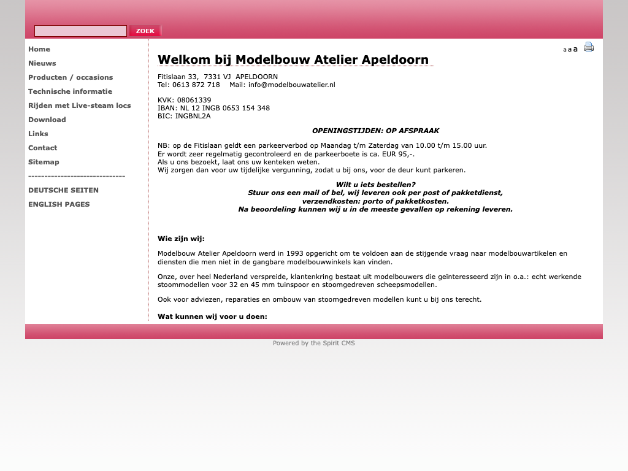This screenshot has height=471, width=628.
Task: Open Technische informatie page
Action: pos(70,91)
